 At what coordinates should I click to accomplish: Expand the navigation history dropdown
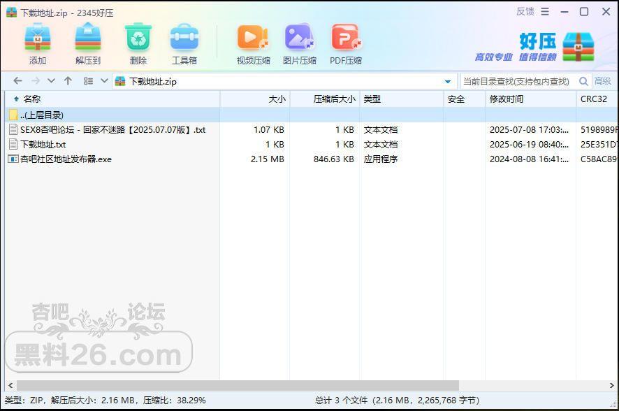[x=51, y=81]
